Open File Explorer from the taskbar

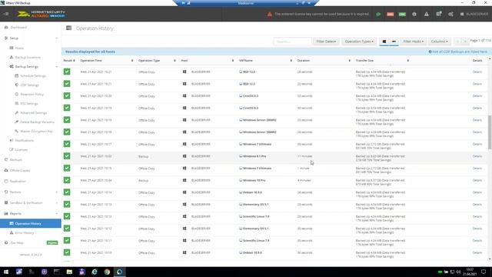click(x=69, y=272)
